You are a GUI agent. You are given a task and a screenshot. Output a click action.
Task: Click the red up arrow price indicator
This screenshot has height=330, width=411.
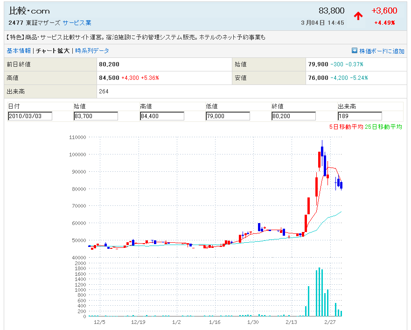358,16
